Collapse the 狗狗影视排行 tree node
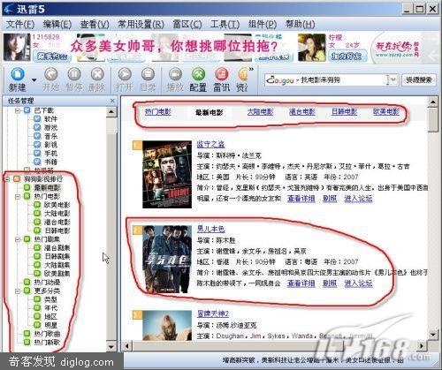Image resolution: width=442 pixels, height=370 pixels. click(8, 179)
